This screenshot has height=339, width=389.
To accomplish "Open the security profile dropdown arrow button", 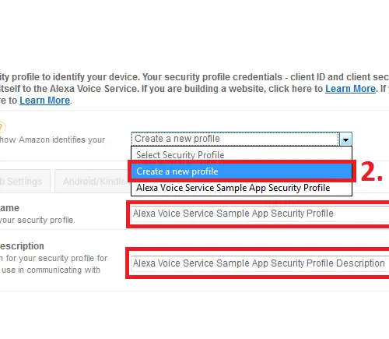I will pos(345,139).
